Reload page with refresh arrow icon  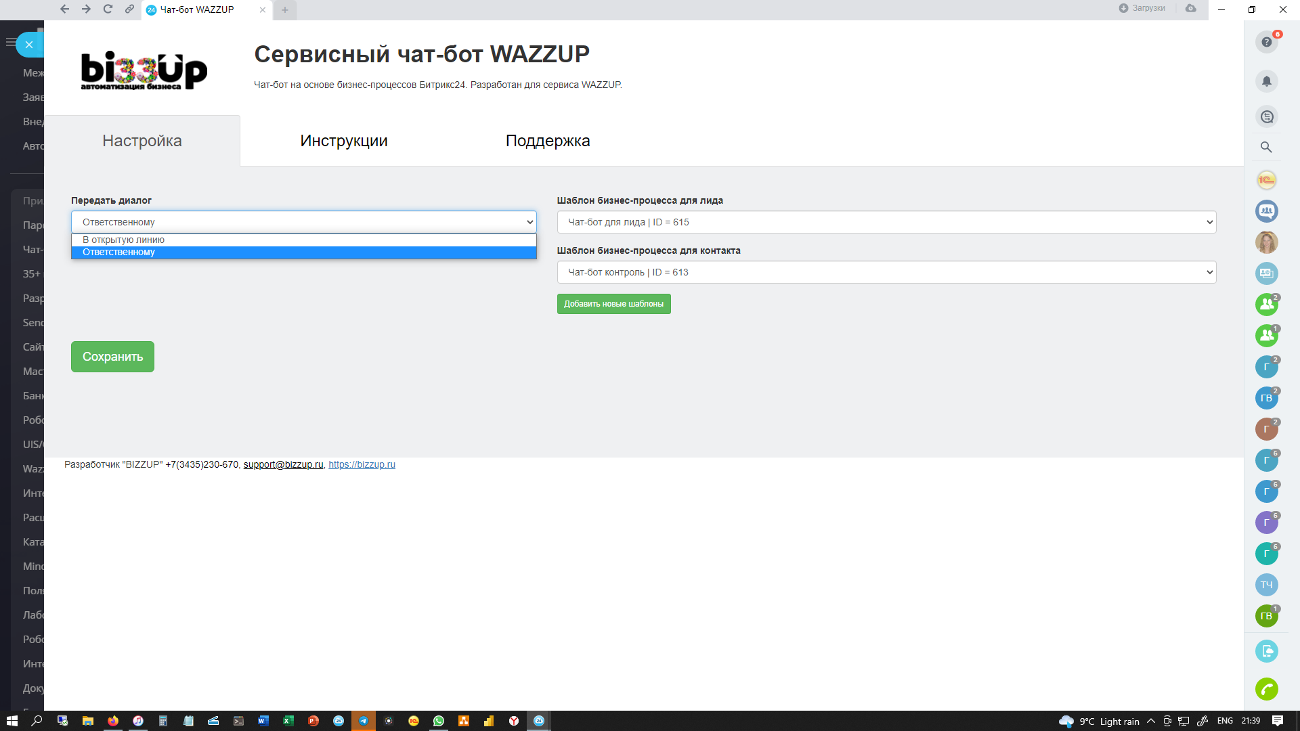tap(108, 9)
